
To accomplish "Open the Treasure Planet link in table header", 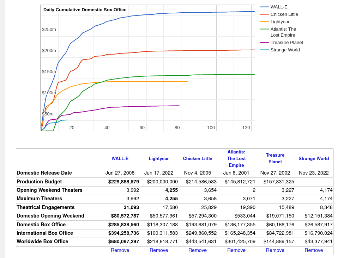I will click(x=275, y=158).
